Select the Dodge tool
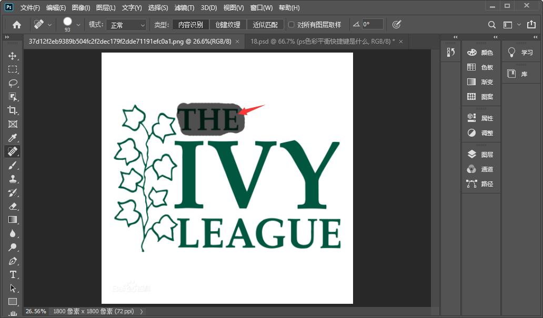The height and width of the screenshot is (318, 543). click(x=13, y=247)
